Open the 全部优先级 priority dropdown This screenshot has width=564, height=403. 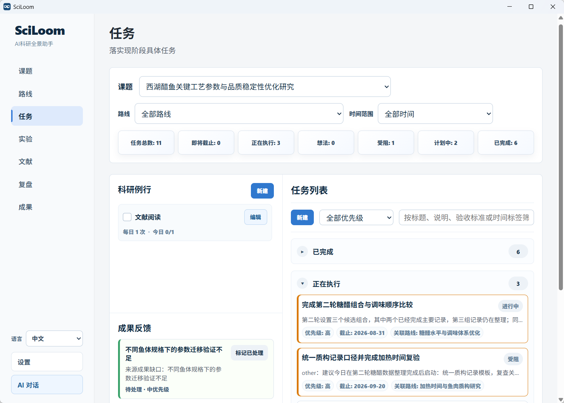coord(356,217)
